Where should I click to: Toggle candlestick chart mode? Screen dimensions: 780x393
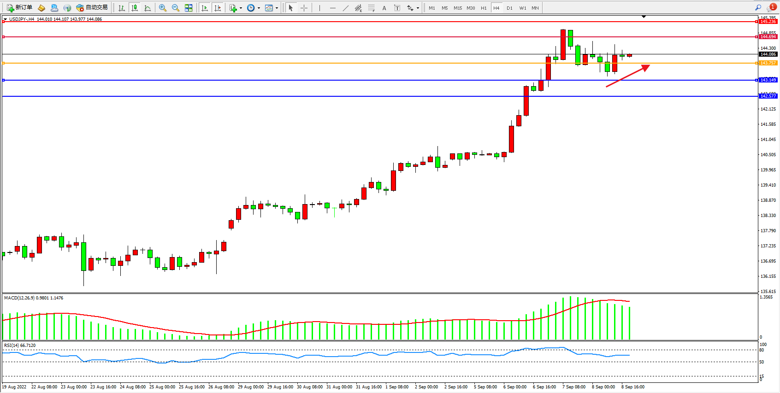135,8
